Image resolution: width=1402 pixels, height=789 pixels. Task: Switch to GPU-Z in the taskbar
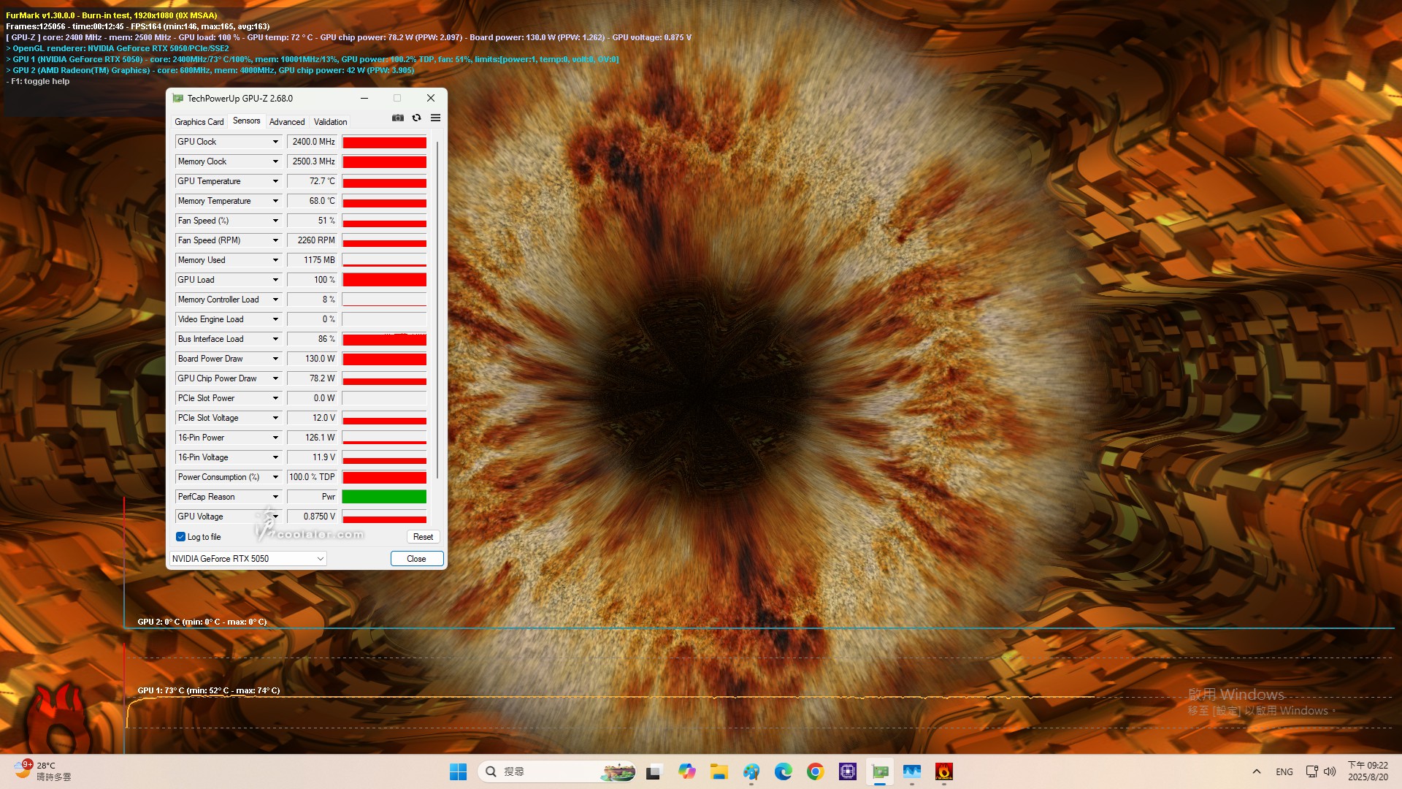pos(880,771)
